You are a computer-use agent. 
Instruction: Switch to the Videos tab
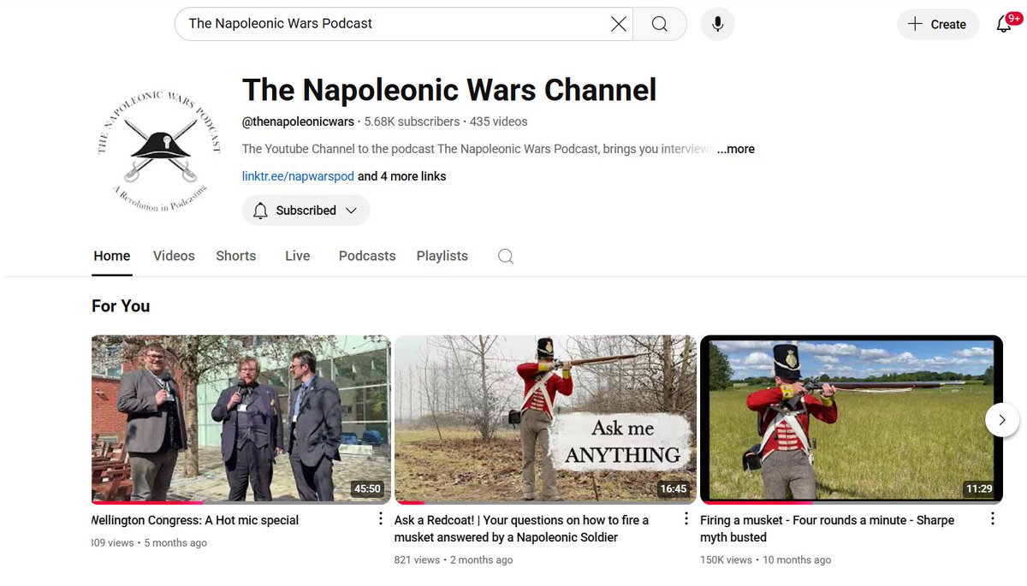(x=174, y=256)
